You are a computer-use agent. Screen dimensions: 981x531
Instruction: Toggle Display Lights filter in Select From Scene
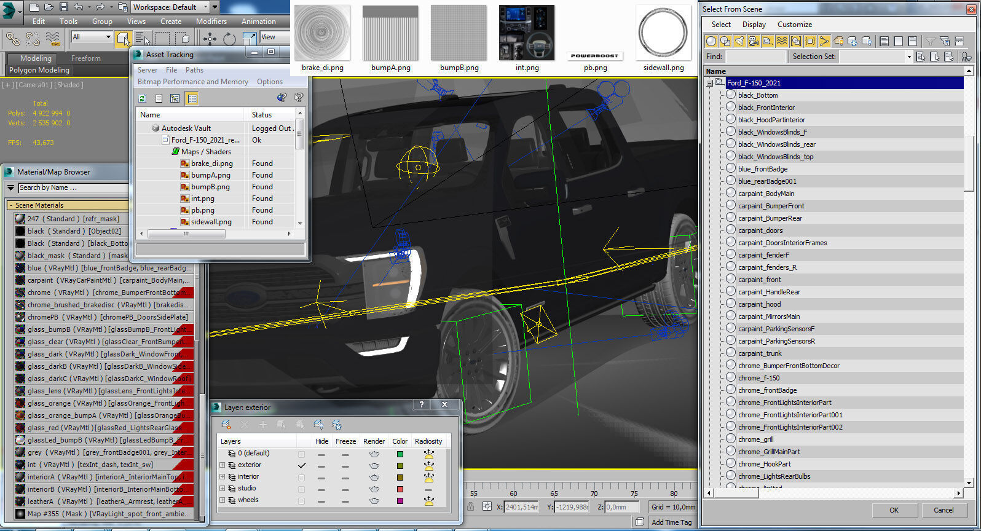coord(739,41)
